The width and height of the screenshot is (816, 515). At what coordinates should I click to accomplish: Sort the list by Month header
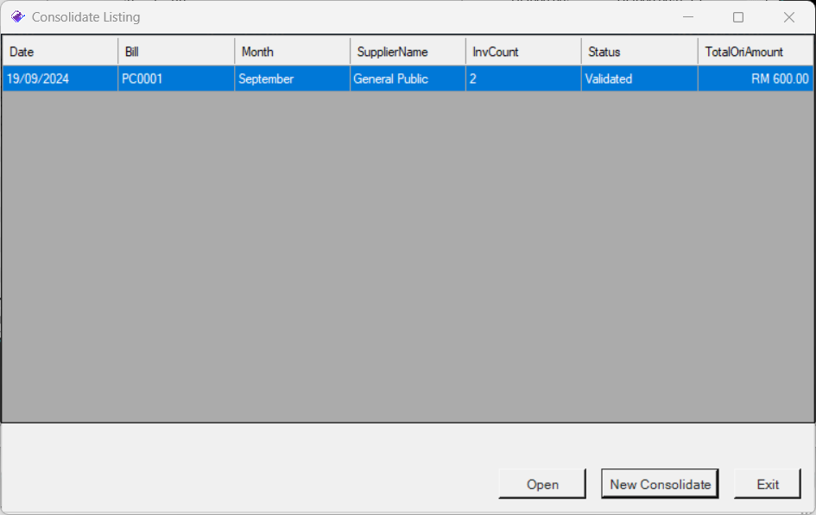point(292,52)
